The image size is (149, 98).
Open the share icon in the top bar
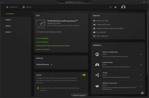click(x=110, y=7)
